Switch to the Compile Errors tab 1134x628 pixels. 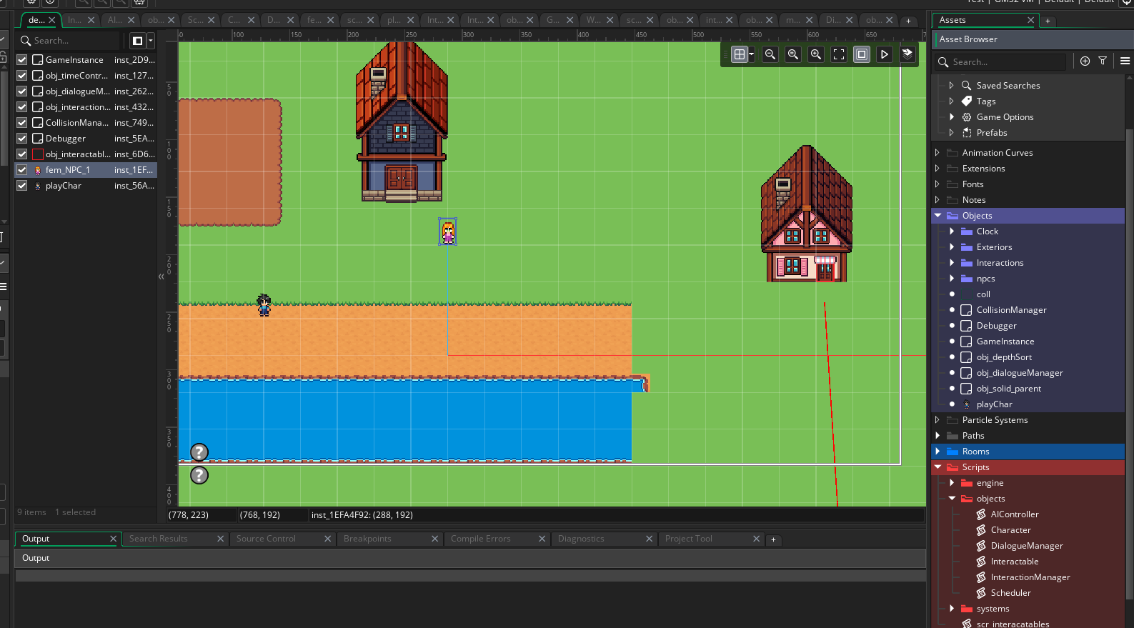(480, 539)
